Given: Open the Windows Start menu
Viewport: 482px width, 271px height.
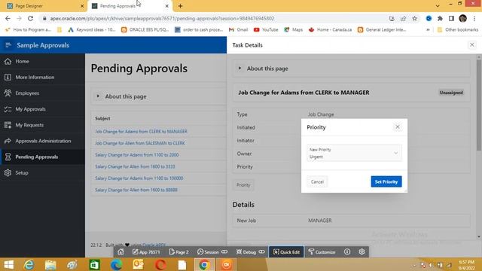Looking at the screenshot, I should click(8, 264).
